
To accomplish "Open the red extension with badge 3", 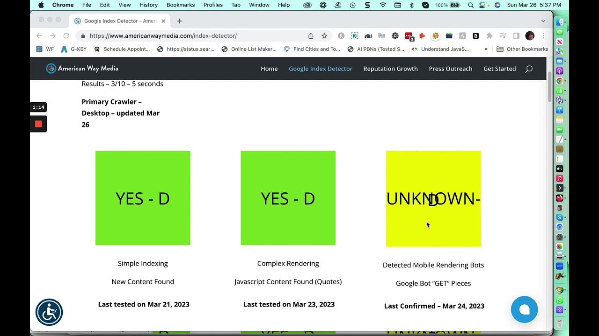I will [x=409, y=36].
